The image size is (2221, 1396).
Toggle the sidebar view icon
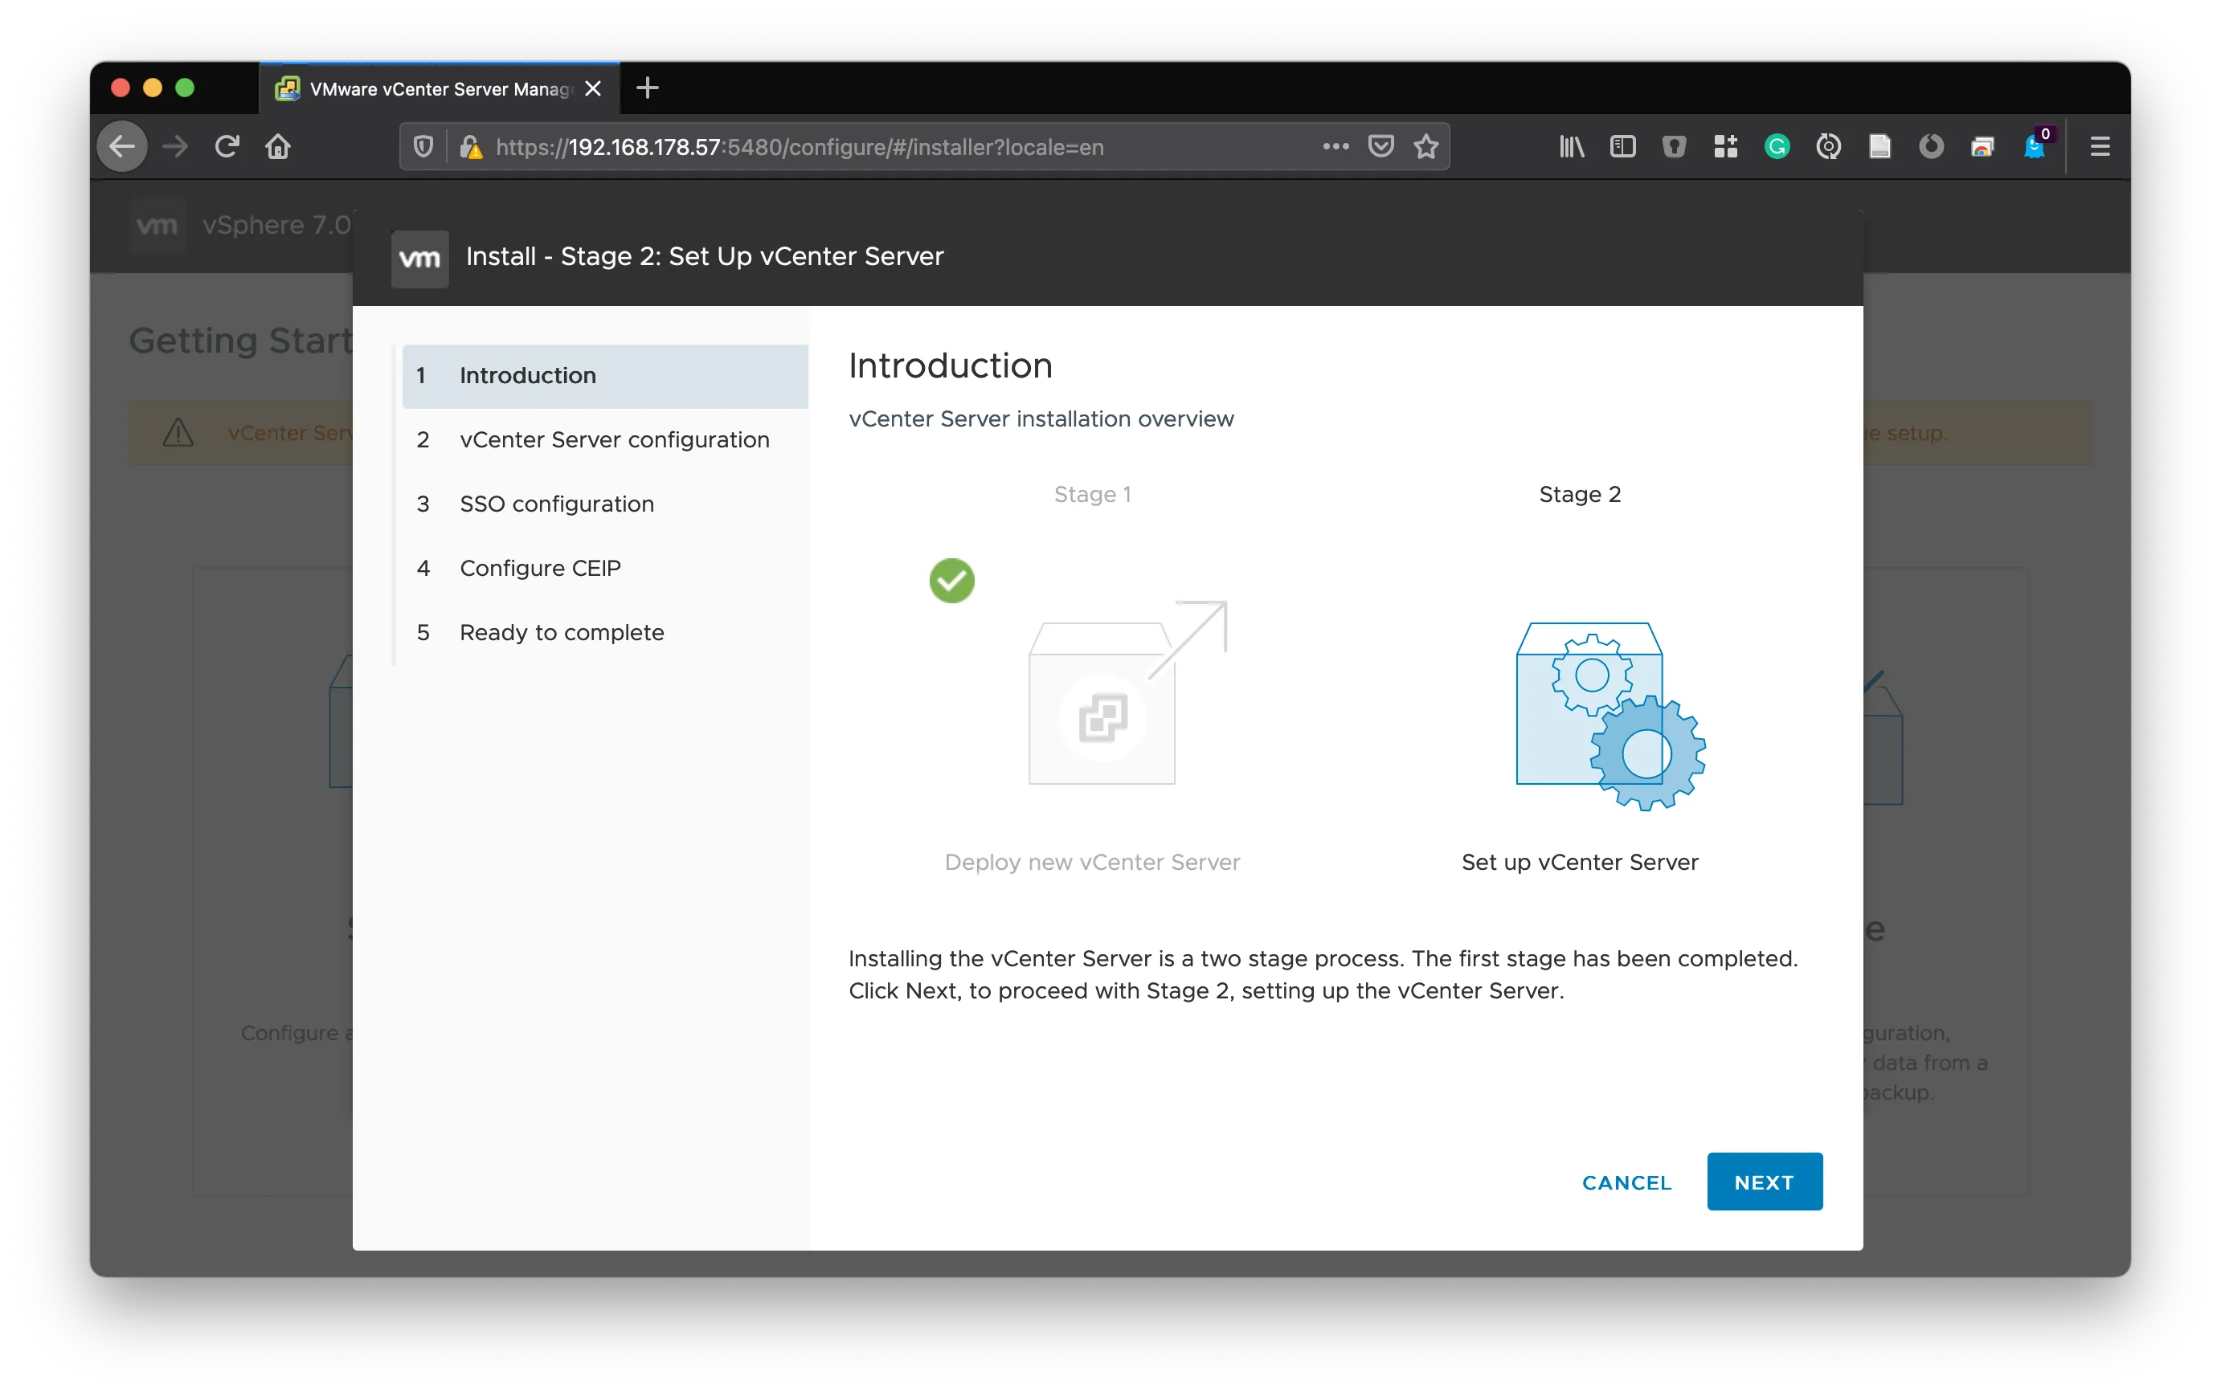[1622, 147]
